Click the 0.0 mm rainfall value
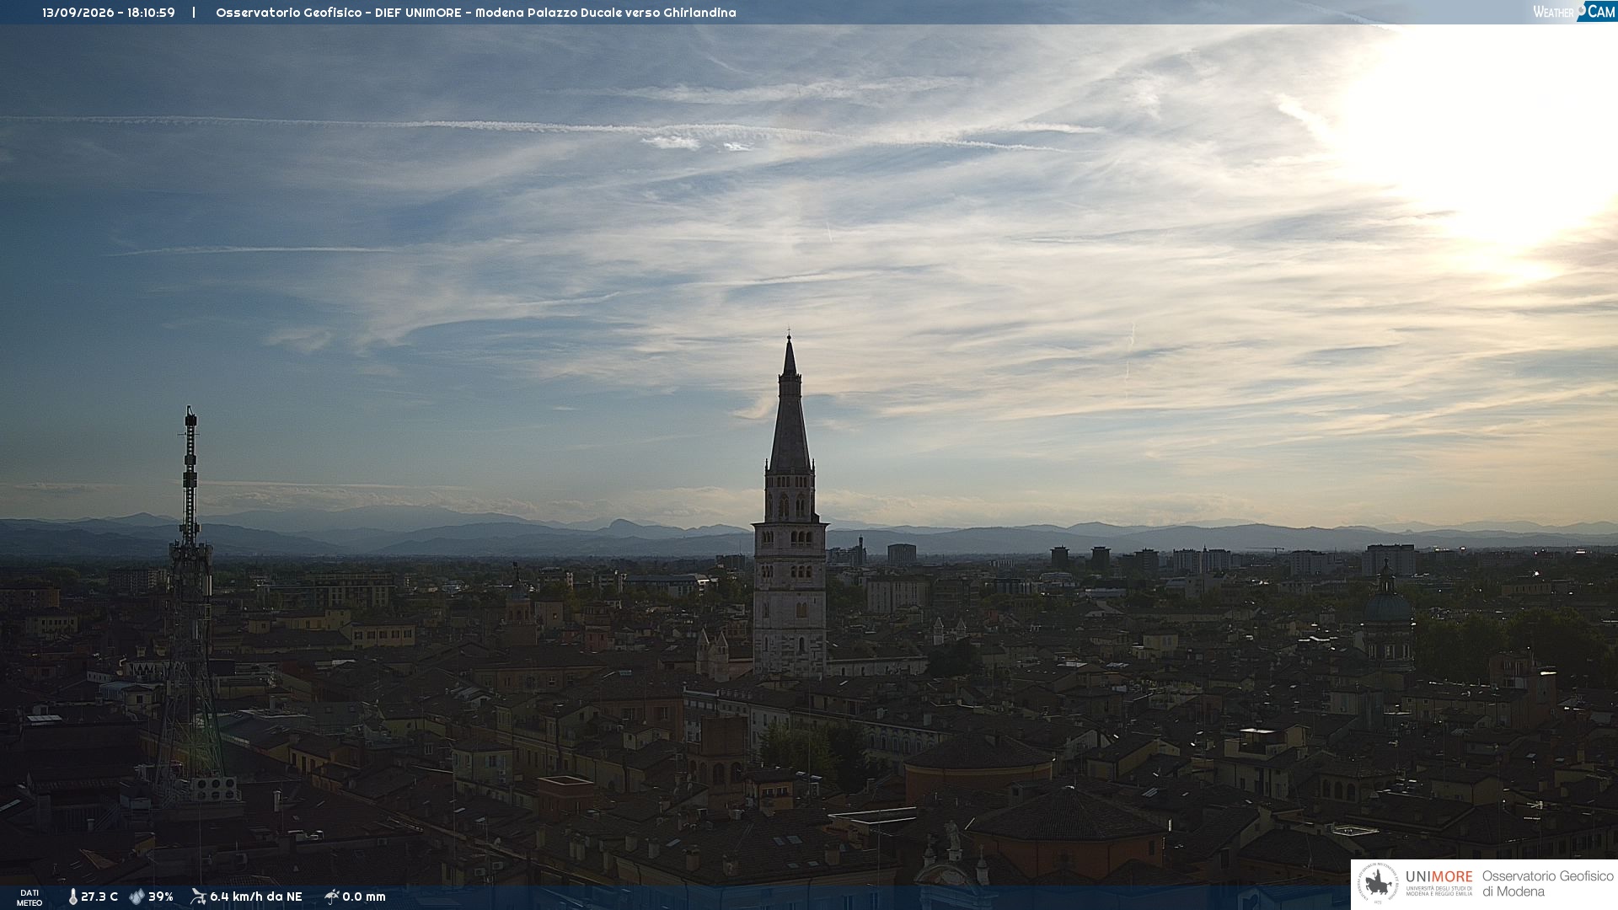 click(364, 897)
